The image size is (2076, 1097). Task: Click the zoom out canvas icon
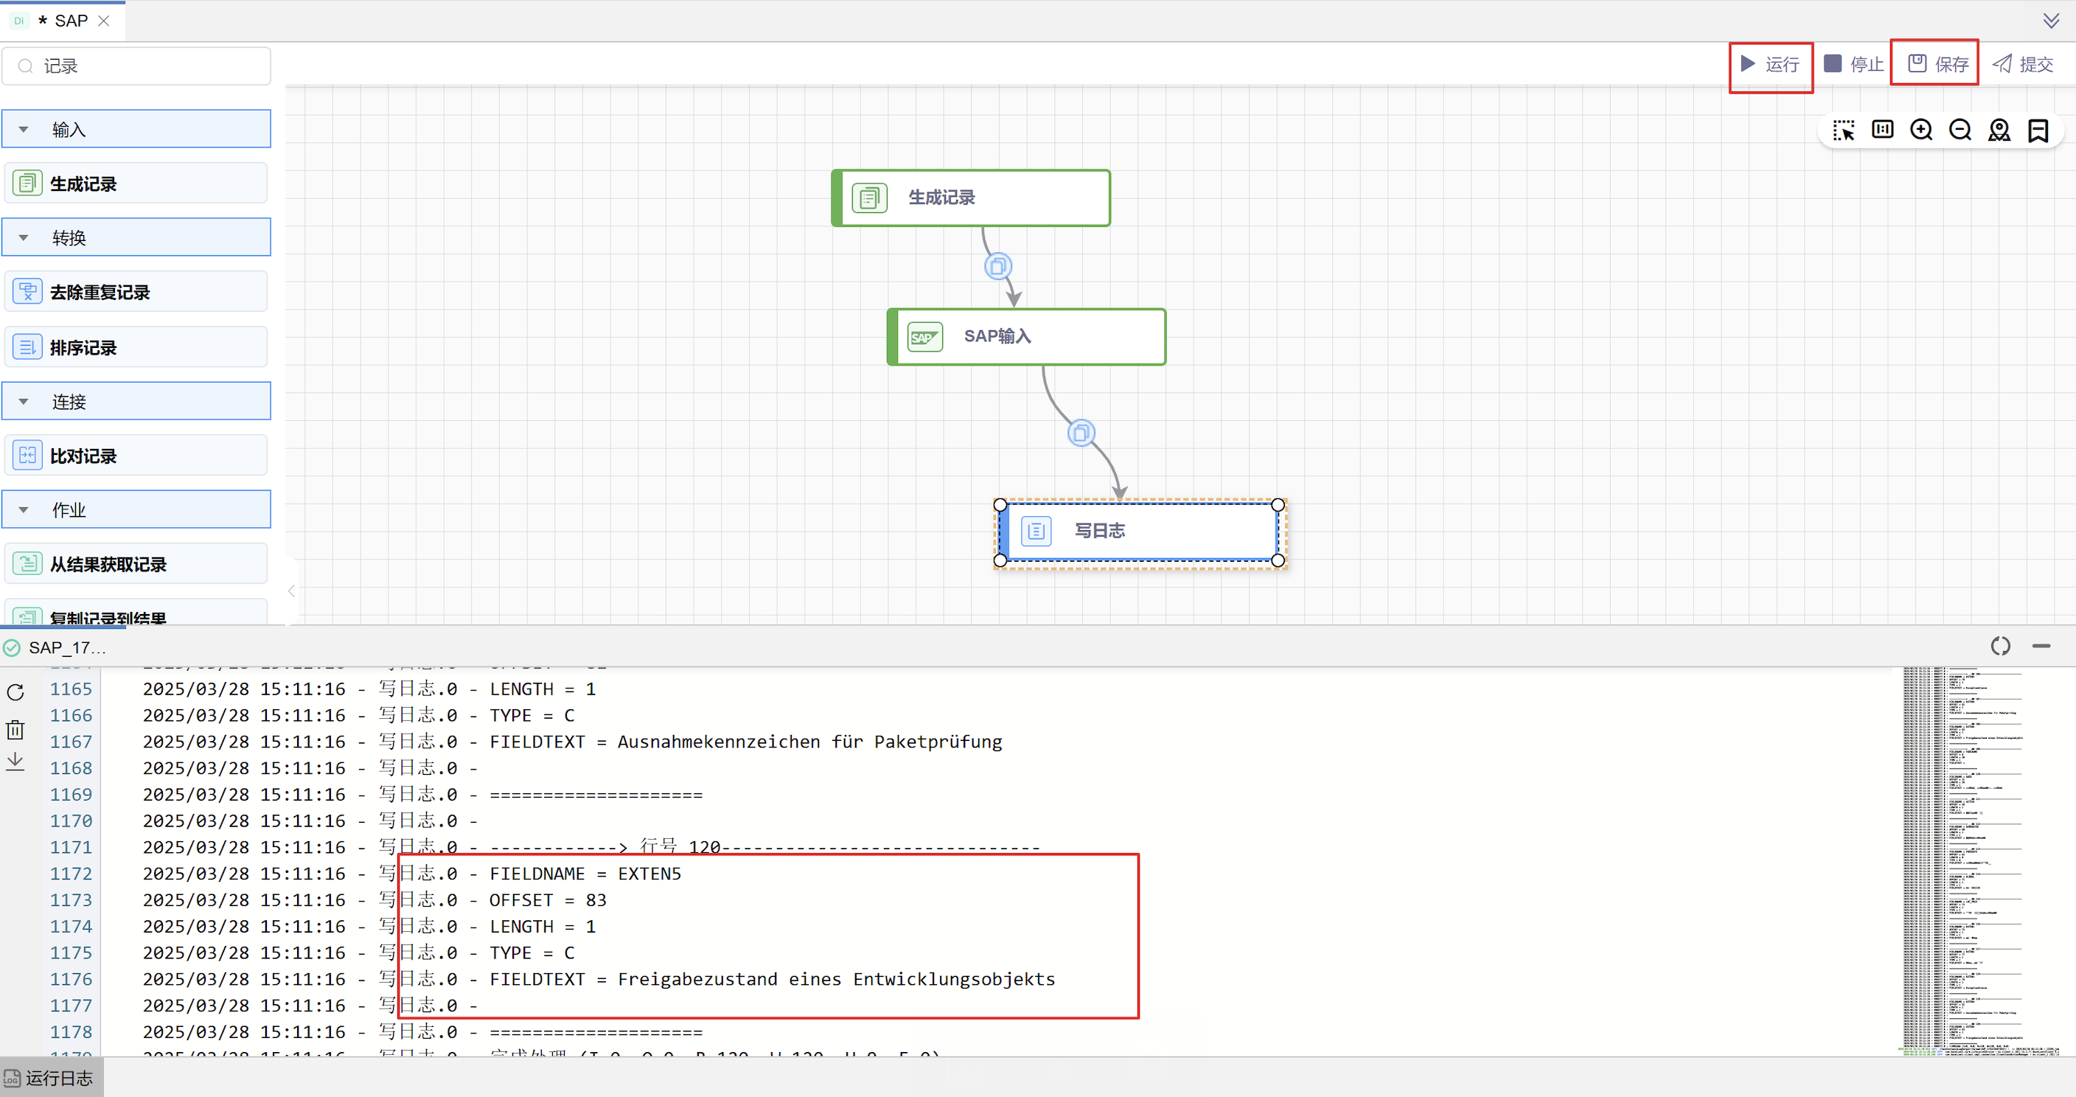(1960, 130)
